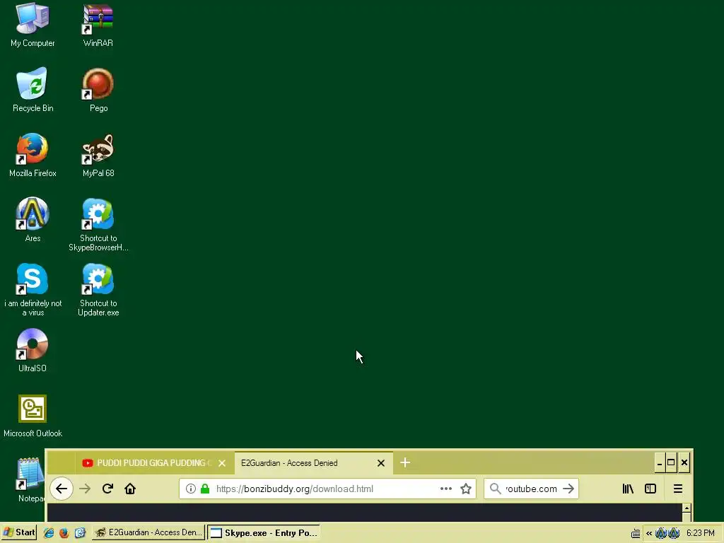
Task: Click the page scrollbar up arrow
Action: pyautogui.click(x=687, y=508)
